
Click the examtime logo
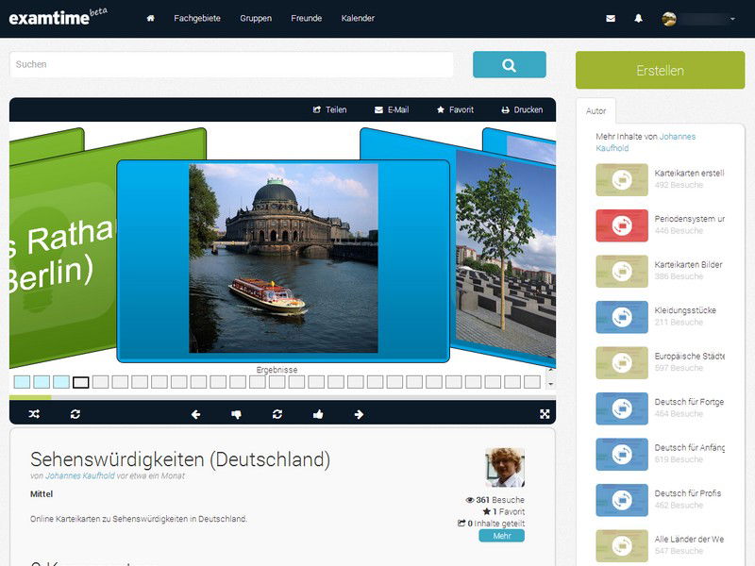click(58, 17)
